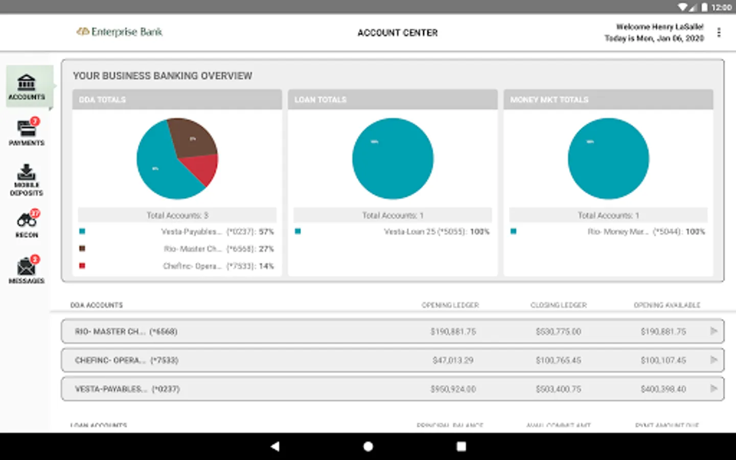Click the $400,398.40 opening available value
The height and width of the screenshot is (460, 736).
click(663, 389)
